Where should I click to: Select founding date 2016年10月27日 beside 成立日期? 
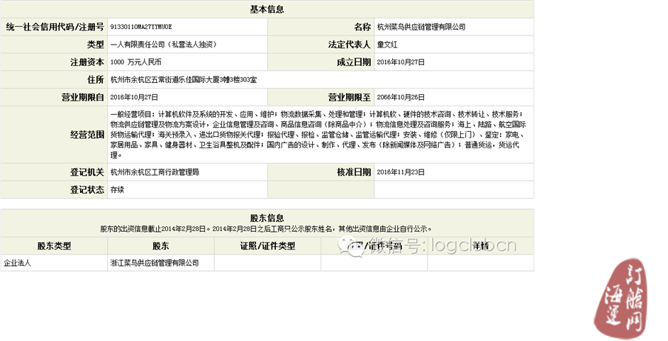[x=401, y=62]
